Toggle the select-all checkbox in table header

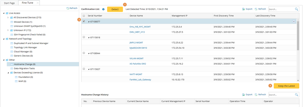coord(84,16)
